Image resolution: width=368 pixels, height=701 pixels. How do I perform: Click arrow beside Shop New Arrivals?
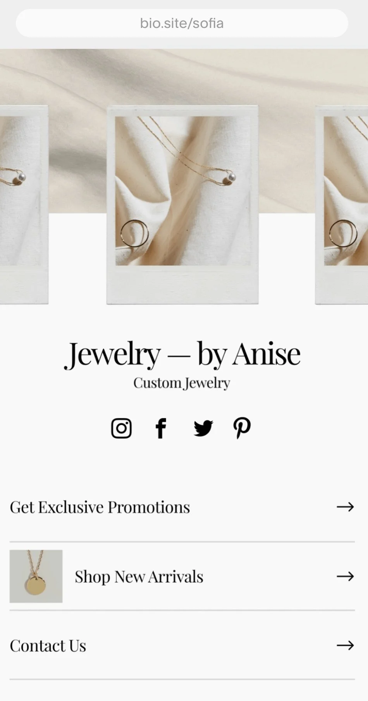coord(345,576)
